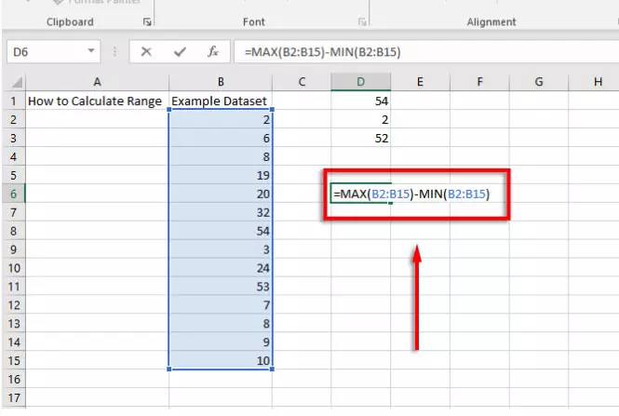Click the Select All corner triangle
The width and height of the screenshot is (619, 416).
point(17,82)
